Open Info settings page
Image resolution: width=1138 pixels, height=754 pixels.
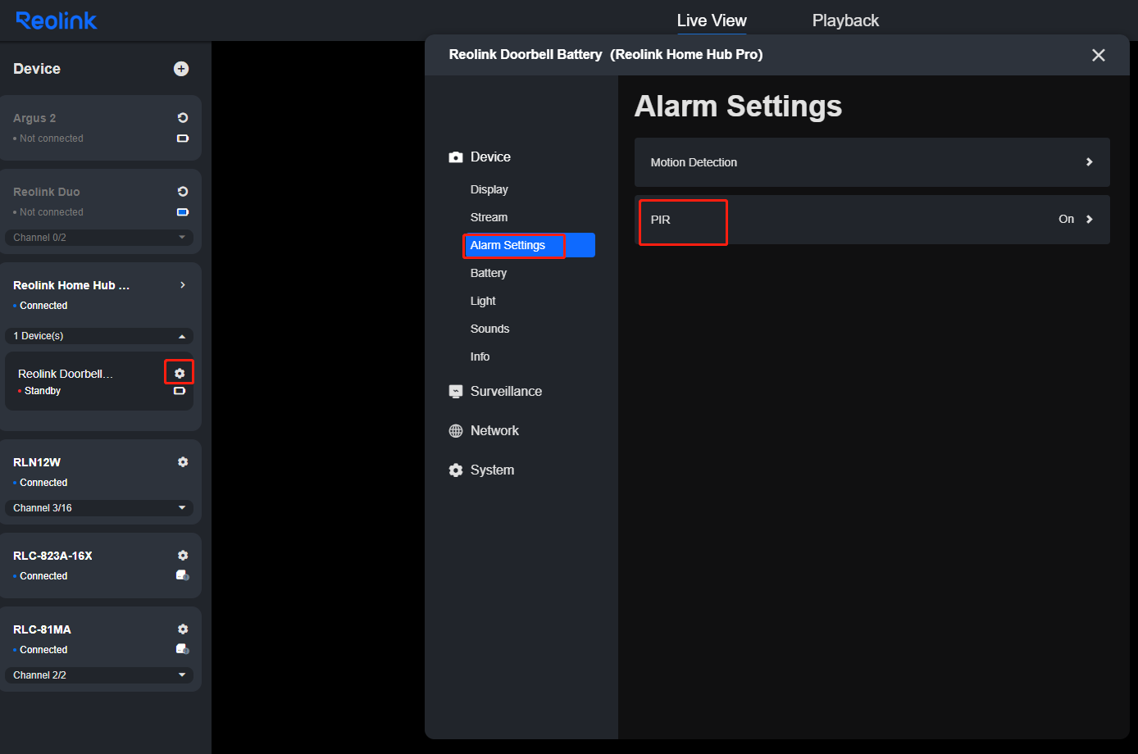480,357
